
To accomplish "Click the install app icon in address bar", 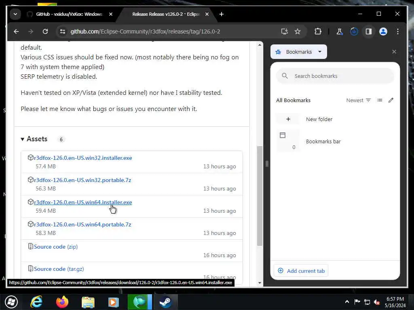I will [x=284, y=31].
